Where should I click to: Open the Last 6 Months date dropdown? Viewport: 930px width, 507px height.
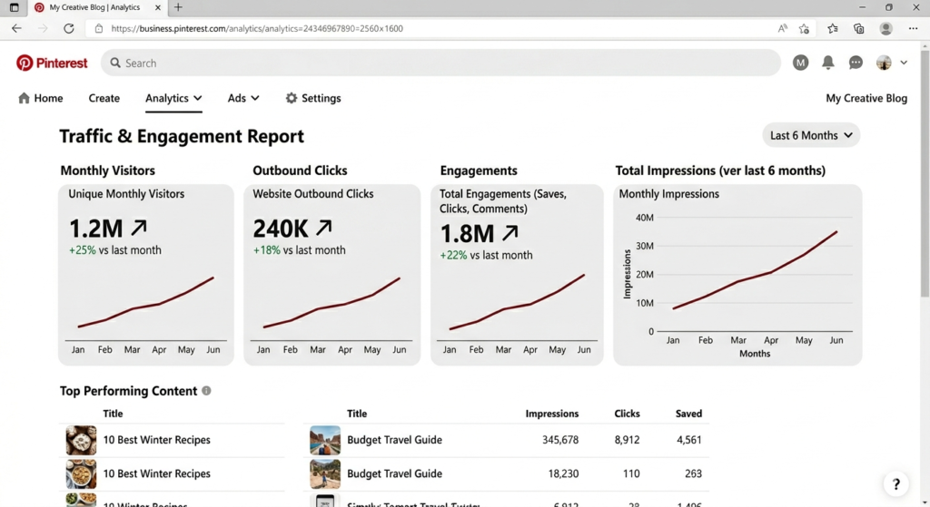click(811, 135)
